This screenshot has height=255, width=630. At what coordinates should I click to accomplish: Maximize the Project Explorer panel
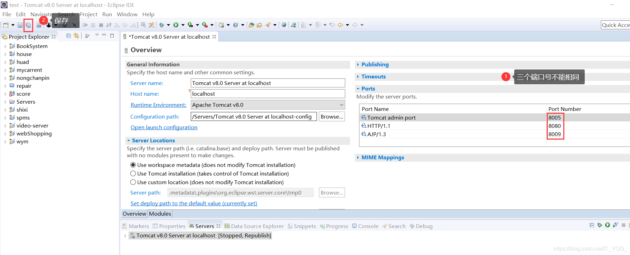112,35
